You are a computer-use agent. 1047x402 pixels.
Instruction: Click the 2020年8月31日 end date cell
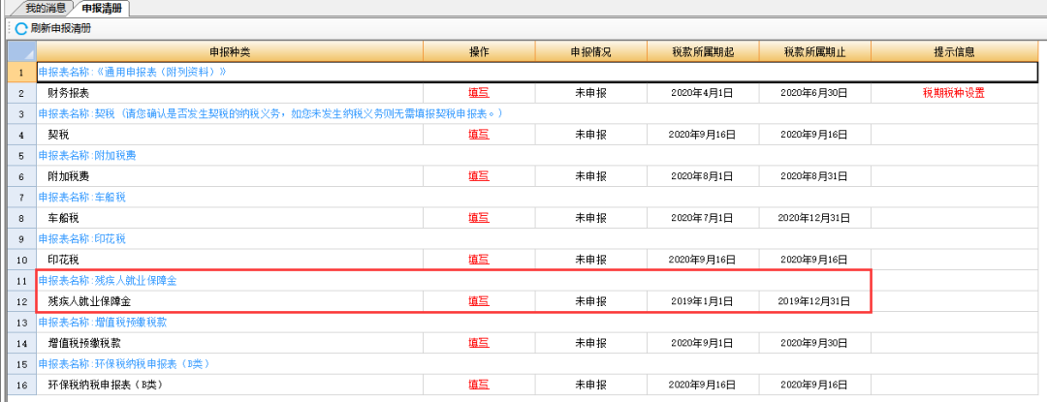[814, 176]
